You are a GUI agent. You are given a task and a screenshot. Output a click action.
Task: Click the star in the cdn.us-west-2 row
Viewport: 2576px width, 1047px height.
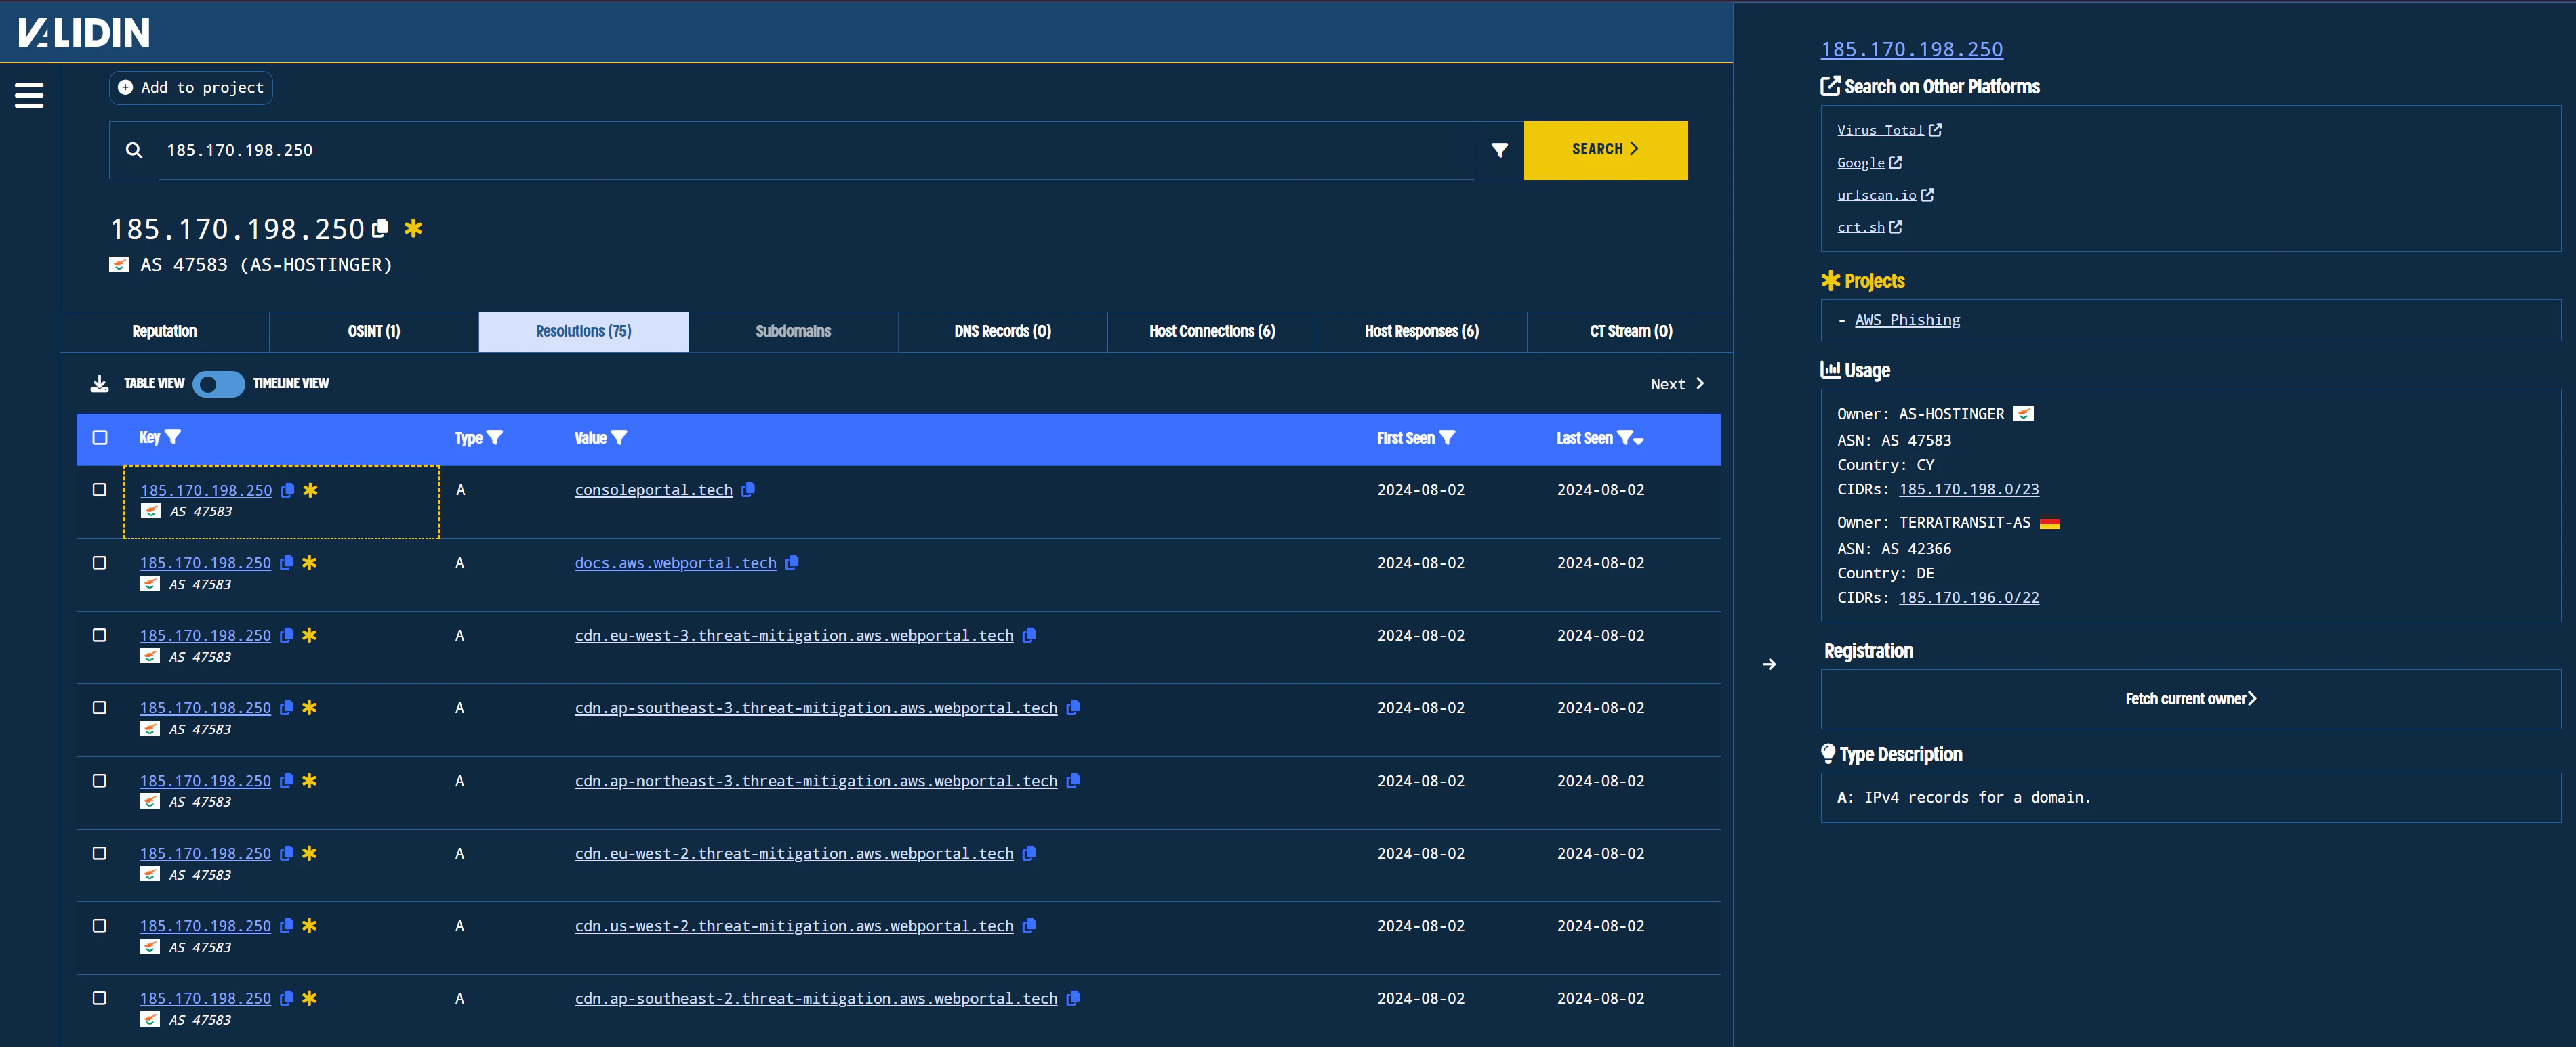click(309, 926)
